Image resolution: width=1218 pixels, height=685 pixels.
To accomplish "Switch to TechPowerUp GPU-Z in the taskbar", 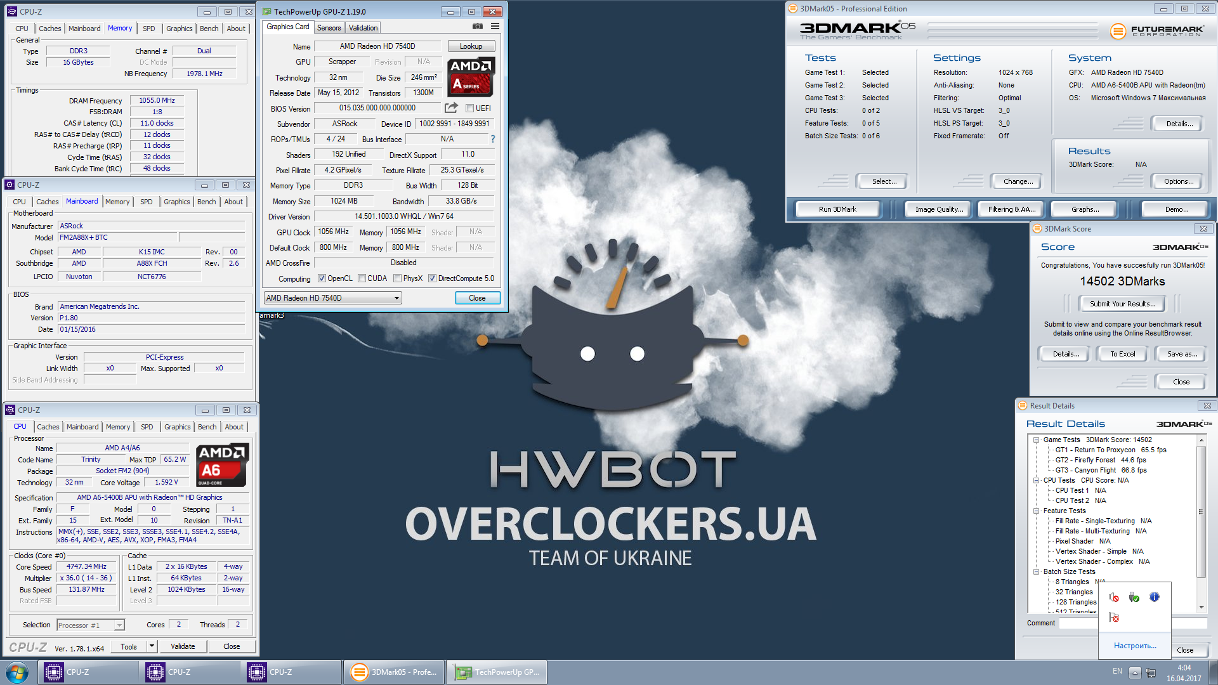I will (497, 672).
